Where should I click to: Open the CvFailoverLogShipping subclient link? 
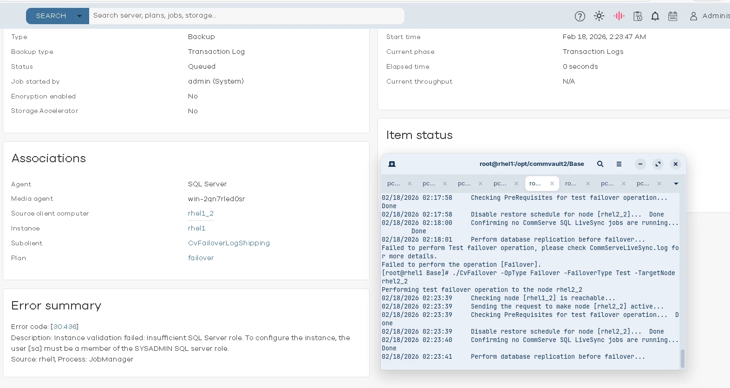(228, 243)
